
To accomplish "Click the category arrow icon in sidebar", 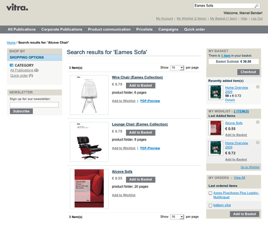I will click(12, 65).
